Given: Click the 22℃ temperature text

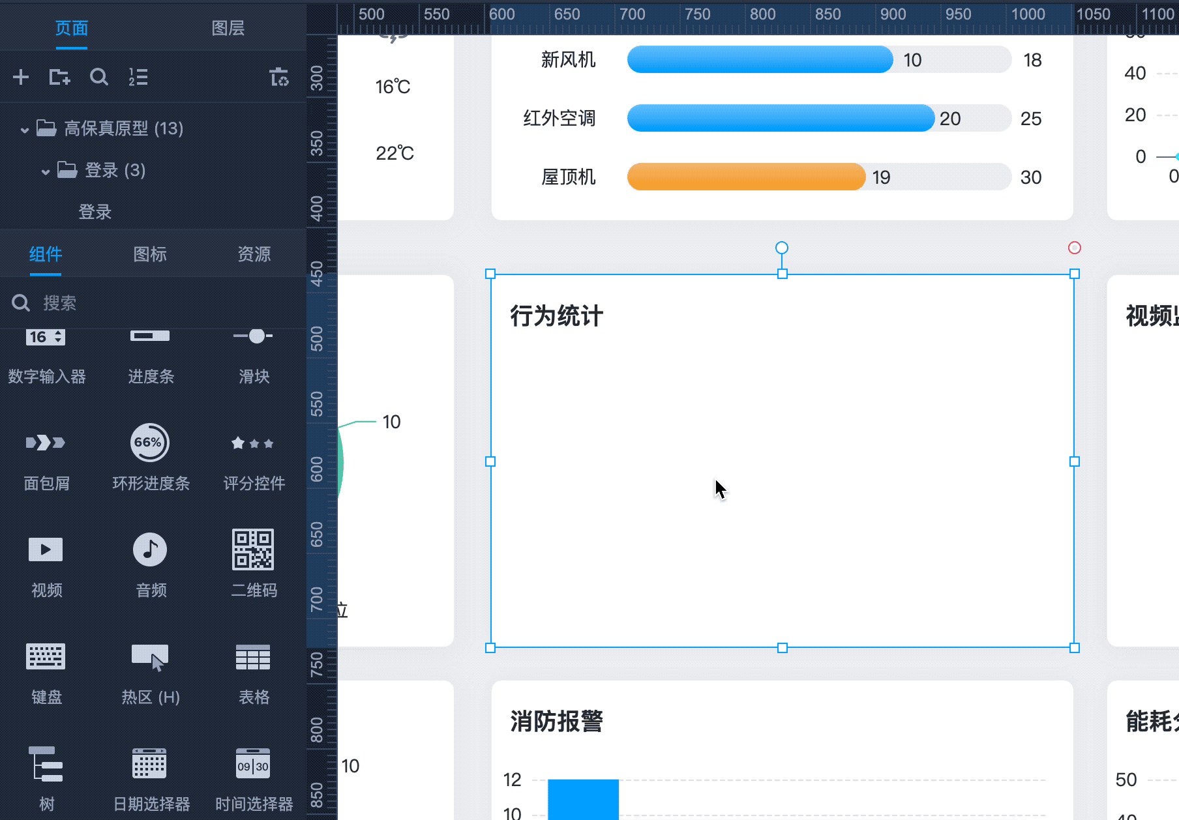Looking at the screenshot, I should pos(395,153).
